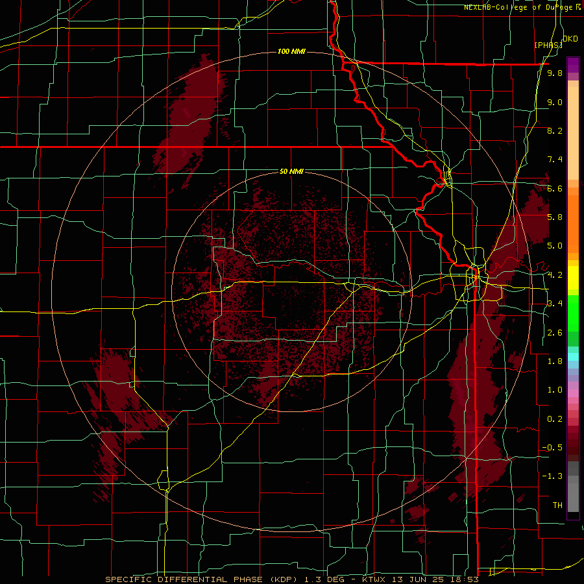Click the 9.8 value on the scale

point(555,73)
